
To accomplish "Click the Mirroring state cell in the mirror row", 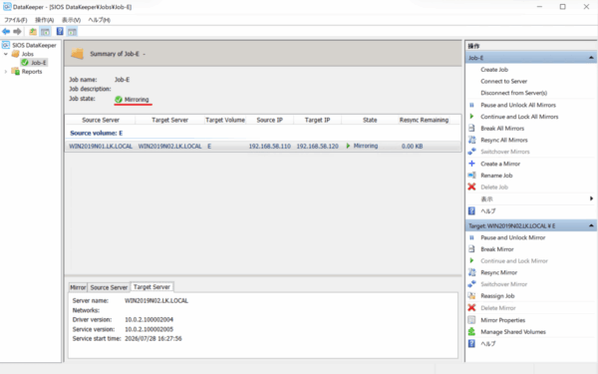I will 366,146.
